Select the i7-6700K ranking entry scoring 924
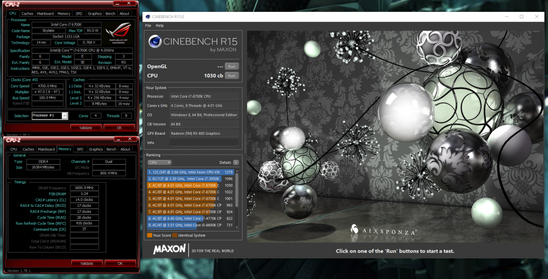 [x=190, y=212]
